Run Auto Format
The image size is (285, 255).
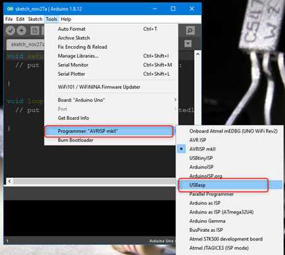click(x=111, y=29)
